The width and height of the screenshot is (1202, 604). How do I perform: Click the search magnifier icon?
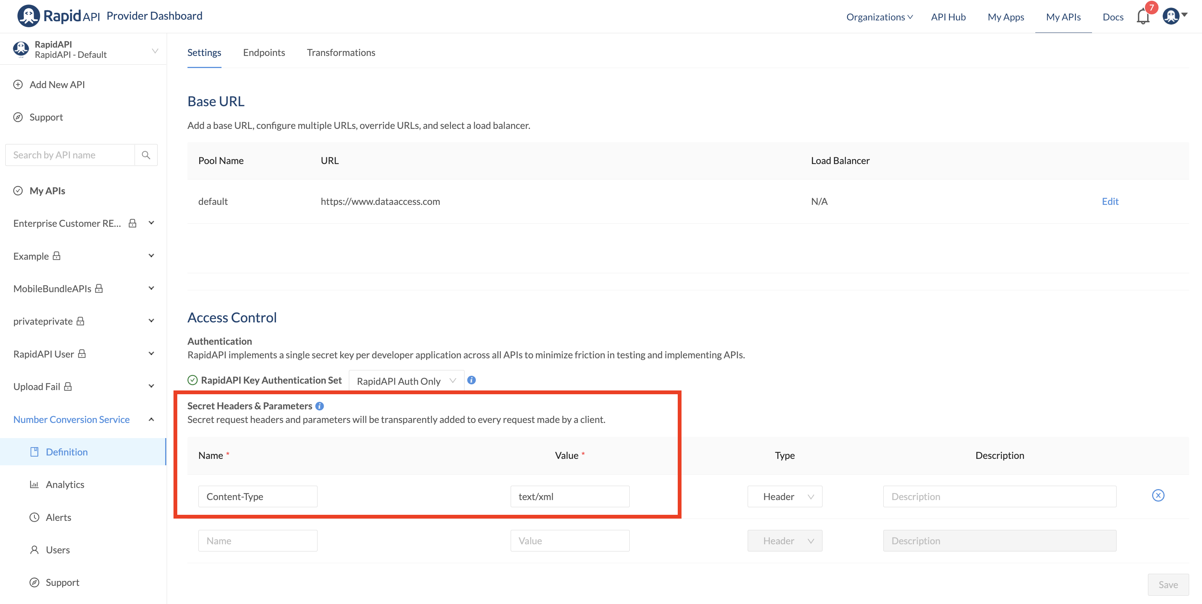click(x=146, y=155)
